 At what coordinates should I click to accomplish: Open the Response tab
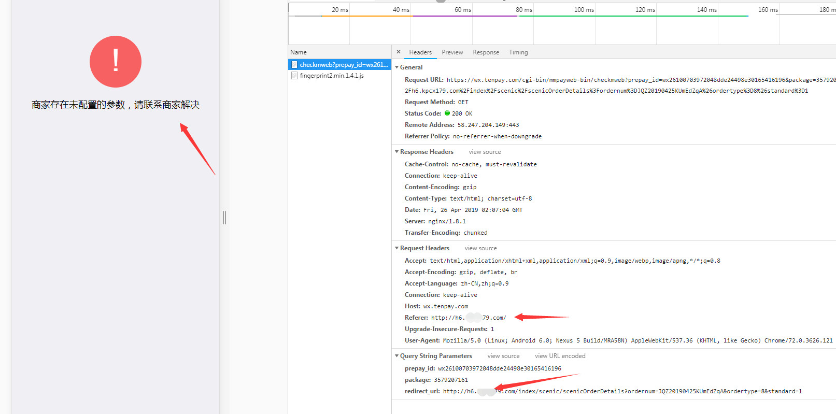coord(486,52)
